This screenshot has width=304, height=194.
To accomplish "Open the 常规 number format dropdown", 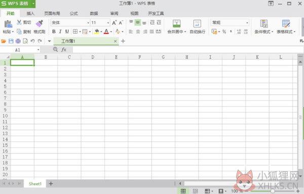I will click(247, 23).
